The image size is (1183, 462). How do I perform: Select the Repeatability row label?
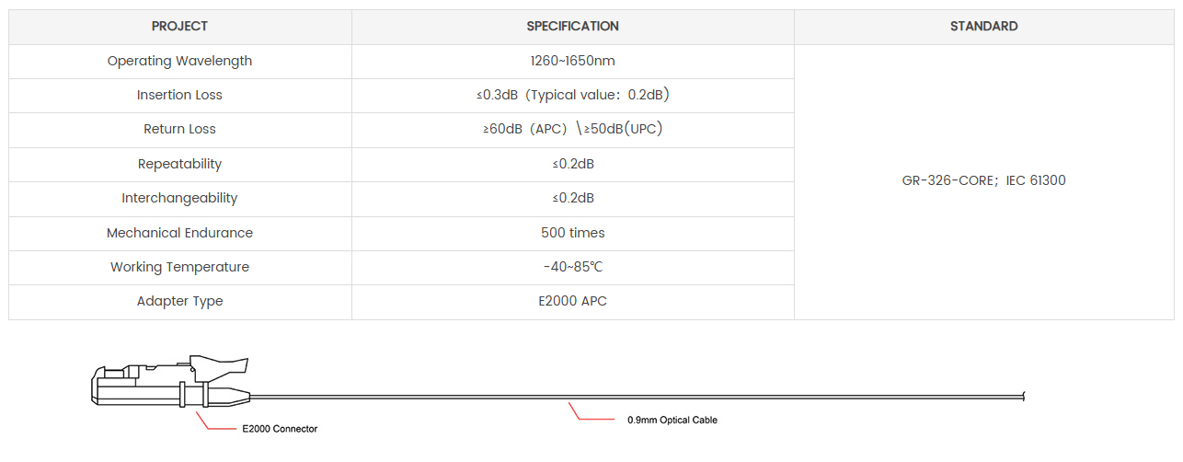[x=180, y=164]
